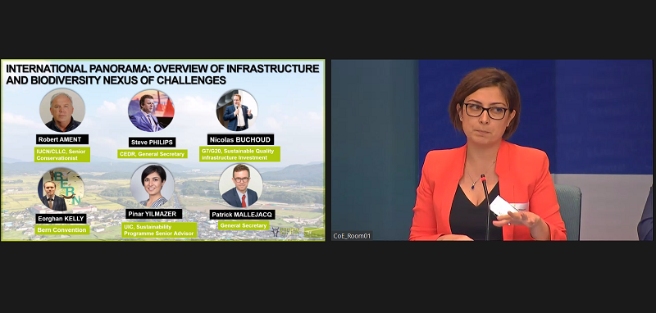Image resolution: width=656 pixels, height=313 pixels.
Task: Click the CoE_Room01 video label
Action: click(352, 236)
